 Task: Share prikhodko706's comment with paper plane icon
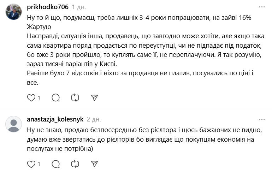[94, 97]
